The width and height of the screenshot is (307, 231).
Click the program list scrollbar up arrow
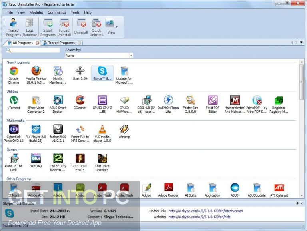pos(302,62)
